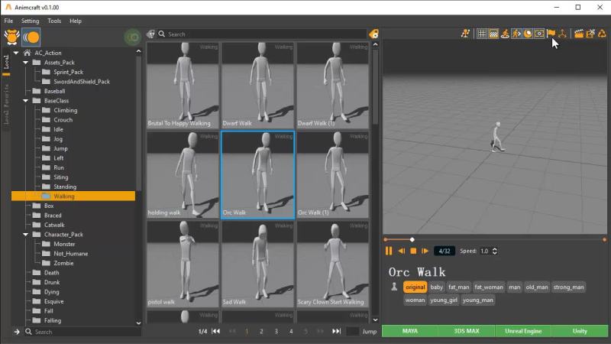Send to 3DS MAX
611x344 pixels.
(x=467, y=331)
